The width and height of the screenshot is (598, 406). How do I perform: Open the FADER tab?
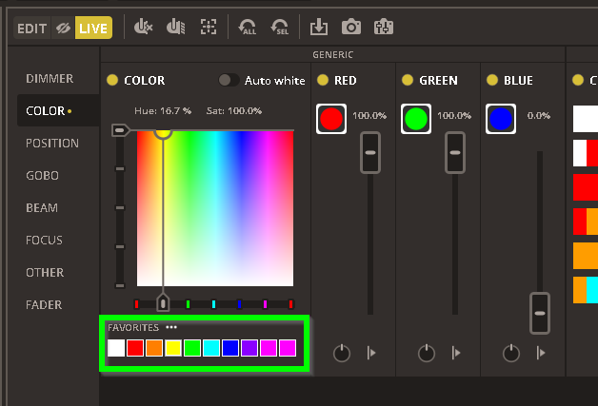pos(44,305)
